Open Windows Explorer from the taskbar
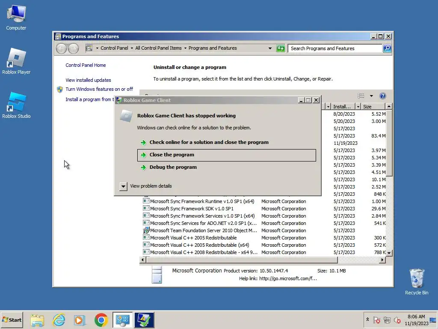Image resolution: width=438 pixels, height=329 pixels. pyautogui.click(x=37, y=320)
